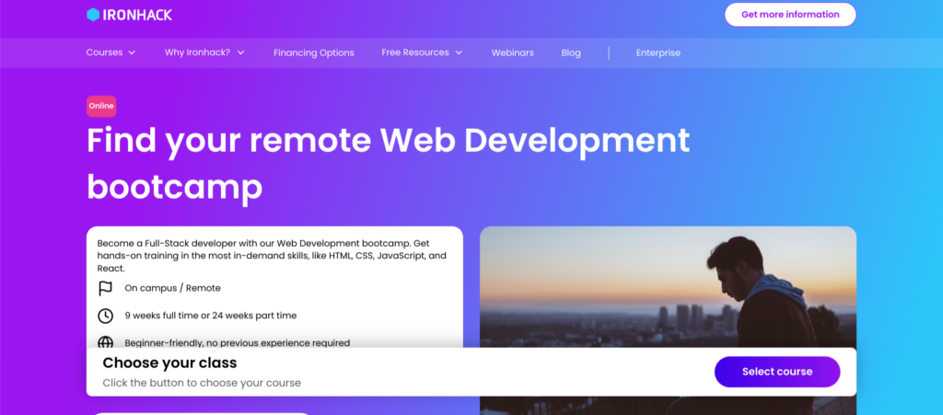Viewport: 943px width, 415px height.
Task: Click the Select course button
Action: tap(776, 372)
